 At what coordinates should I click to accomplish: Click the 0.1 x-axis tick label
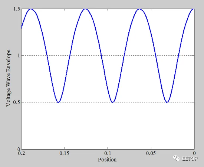[108, 153]
